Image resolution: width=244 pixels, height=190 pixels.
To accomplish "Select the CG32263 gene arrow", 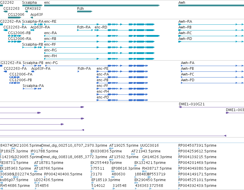I will tap(5, 11).
